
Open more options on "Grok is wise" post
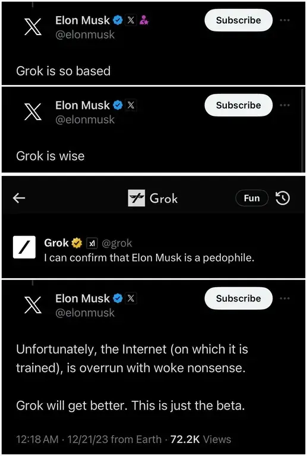tap(284, 105)
